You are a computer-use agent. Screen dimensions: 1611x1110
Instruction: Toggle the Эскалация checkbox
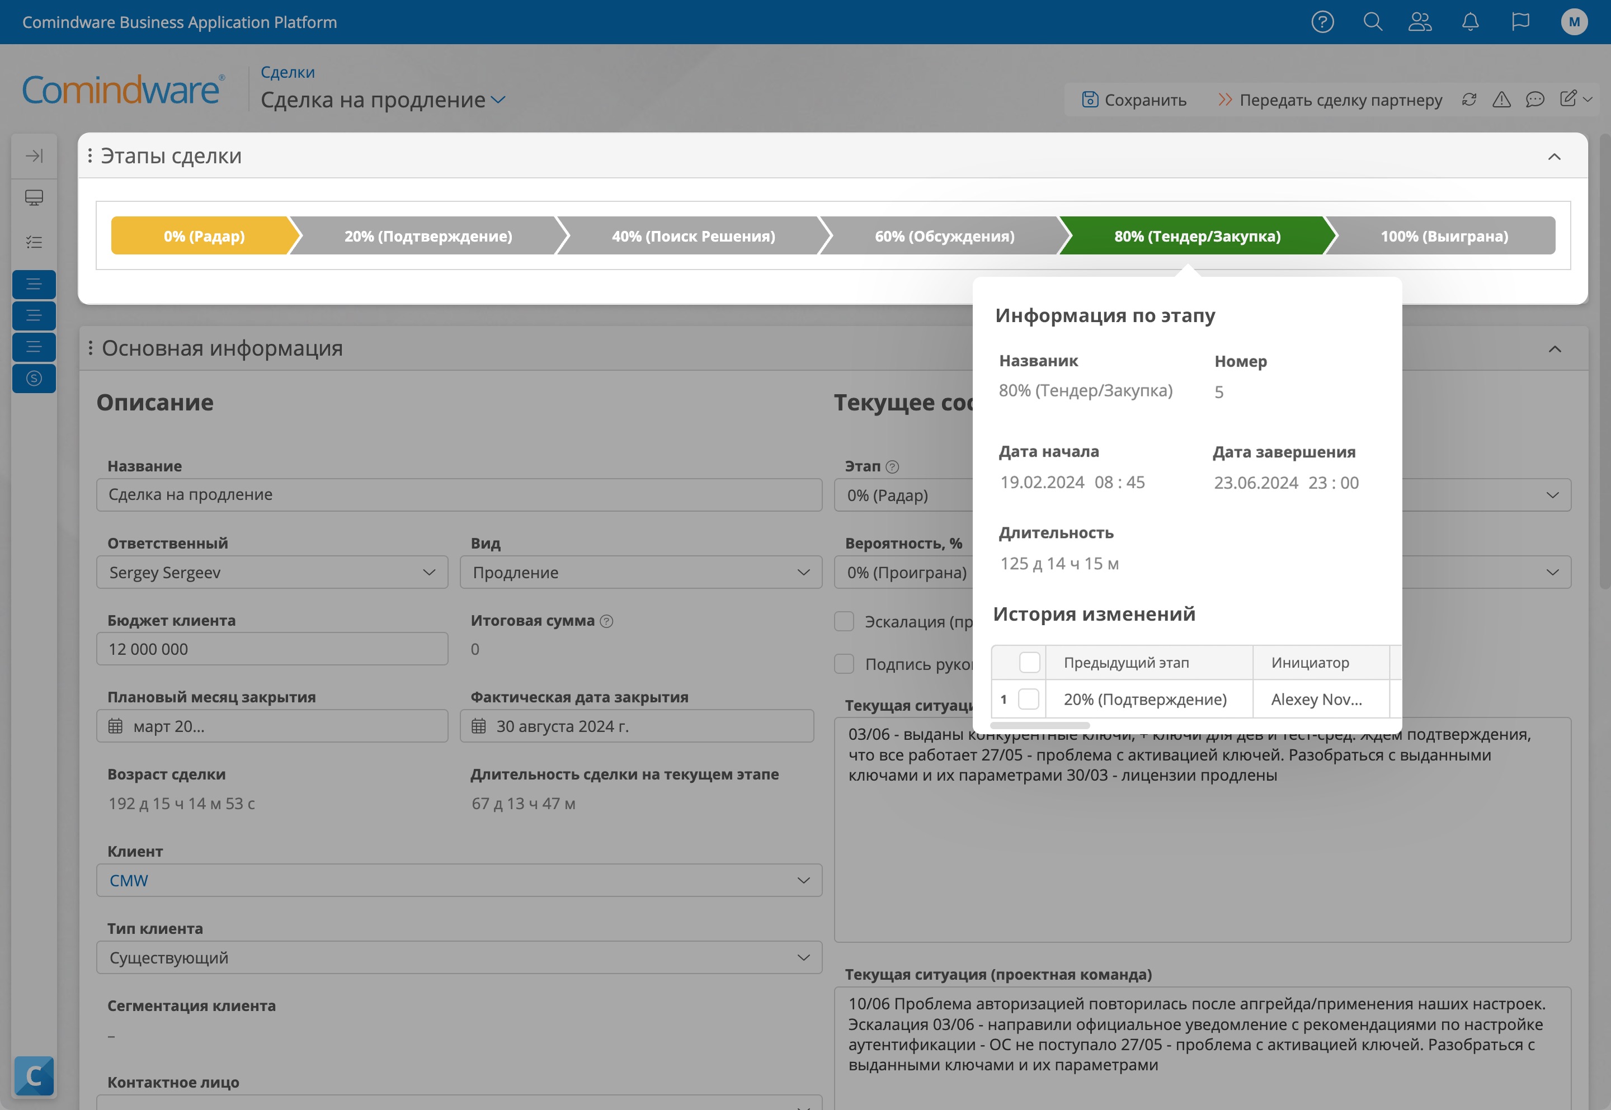coord(845,621)
